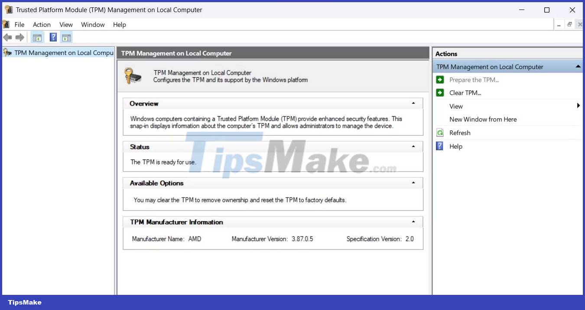Click the Help icon in Actions pane
This screenshot has width=585, height=310.
439,146
